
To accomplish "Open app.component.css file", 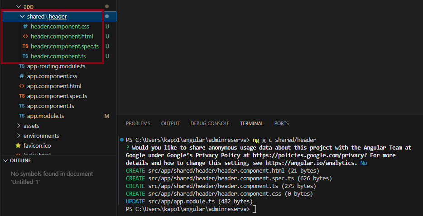I will [x=52, y=76].
